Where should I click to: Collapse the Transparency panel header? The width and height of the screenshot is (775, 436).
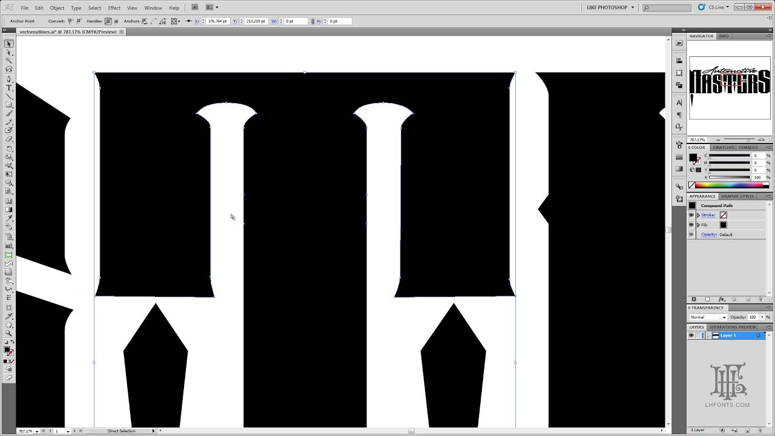707,308
